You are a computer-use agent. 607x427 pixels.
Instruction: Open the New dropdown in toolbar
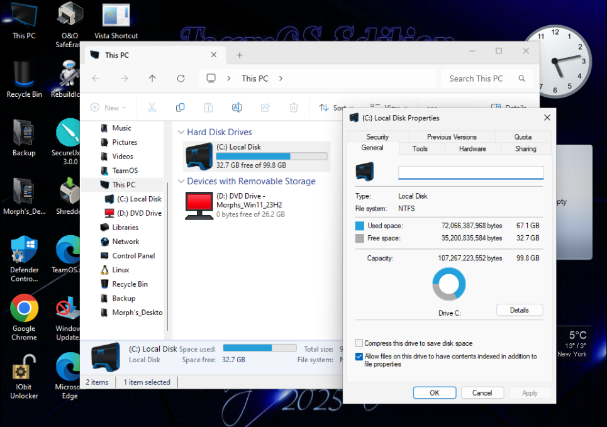(x=108, y=108)
